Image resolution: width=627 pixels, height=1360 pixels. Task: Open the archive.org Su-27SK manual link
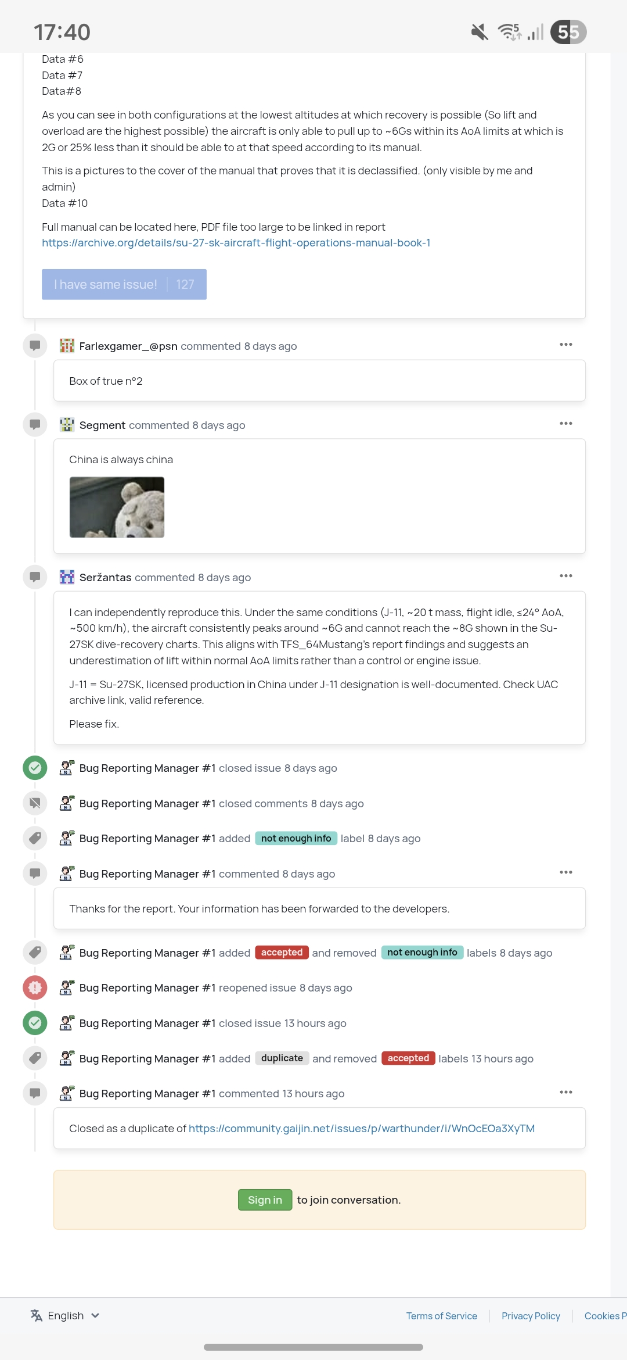point(236,243)
